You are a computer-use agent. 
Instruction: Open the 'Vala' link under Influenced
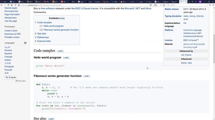(189, 63)
